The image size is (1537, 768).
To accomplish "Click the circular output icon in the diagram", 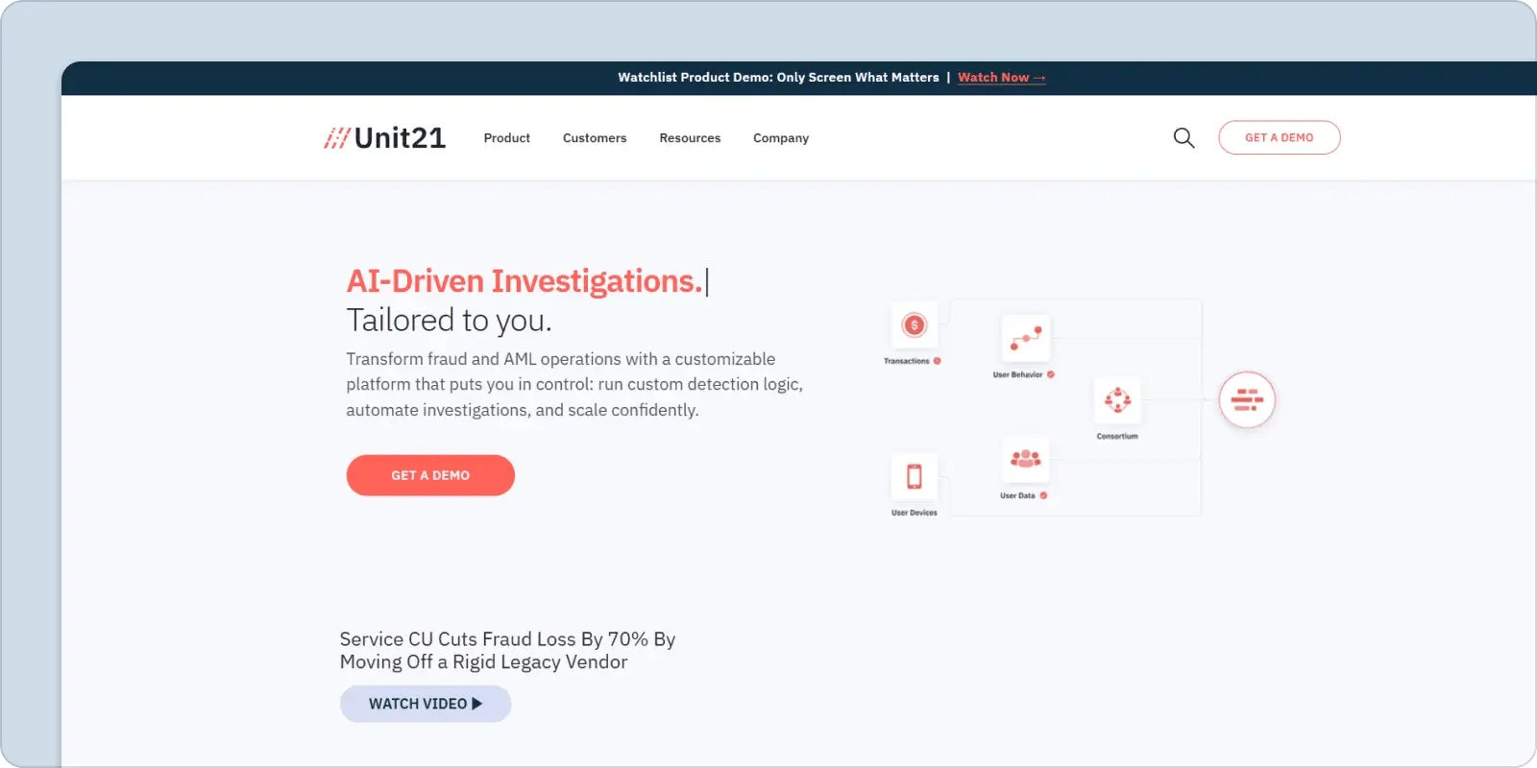I will point(1247,399).
